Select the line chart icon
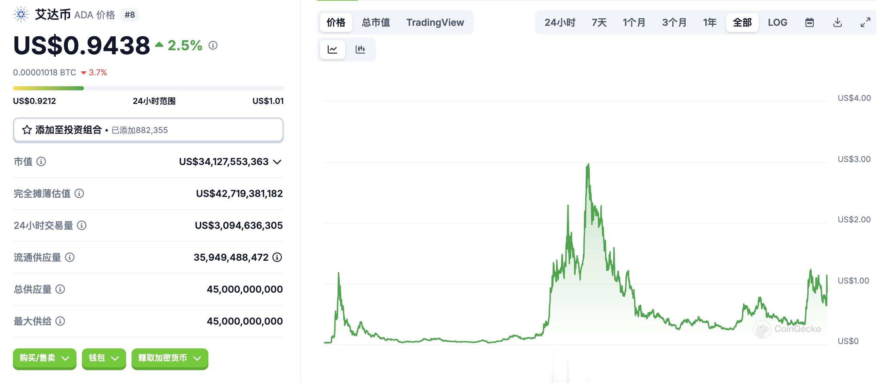 332,49
